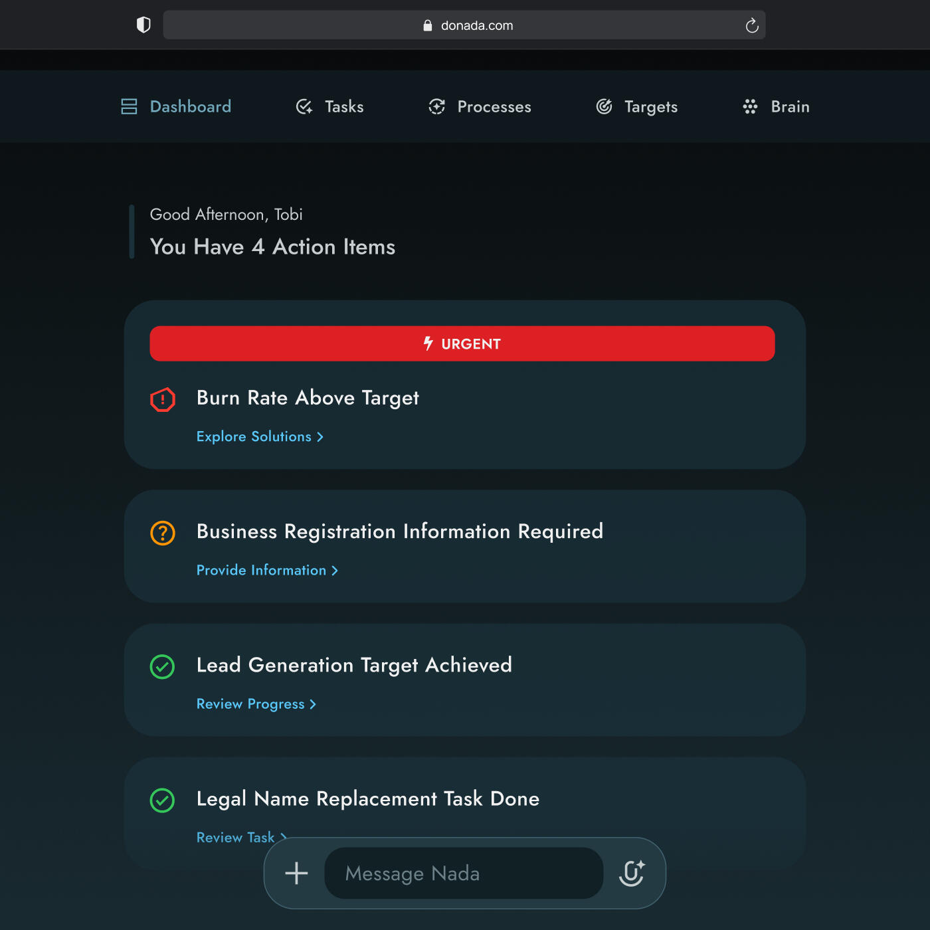Reload the page in the browser

pyautogui.click(x=751, y=25)
